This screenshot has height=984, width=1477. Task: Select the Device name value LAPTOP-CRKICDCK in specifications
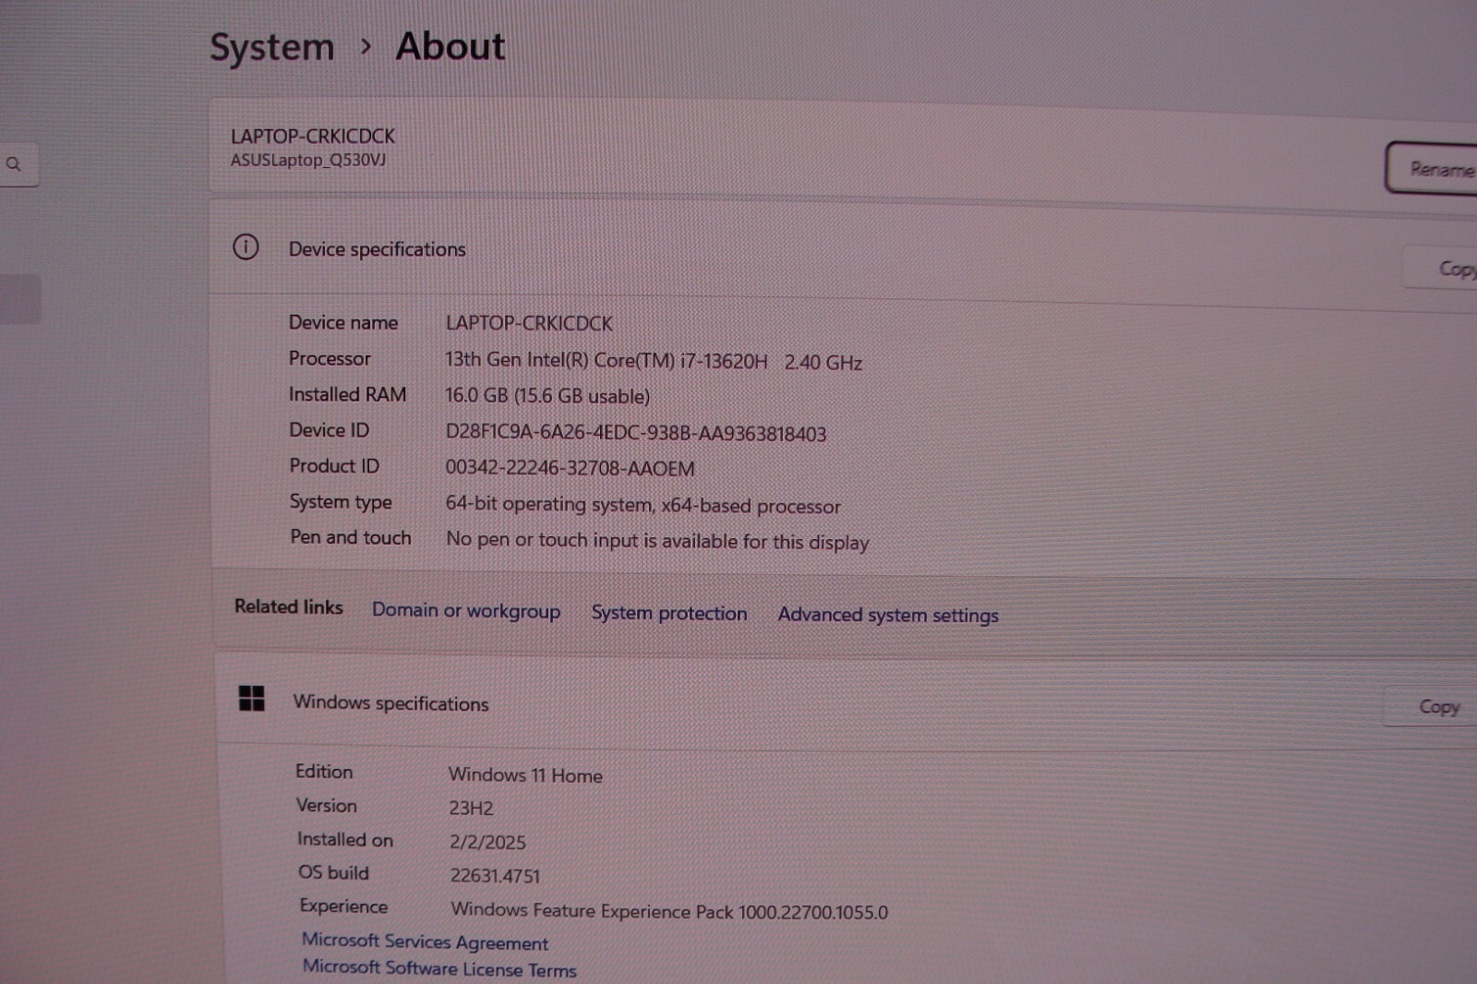(x=529, y=323)
